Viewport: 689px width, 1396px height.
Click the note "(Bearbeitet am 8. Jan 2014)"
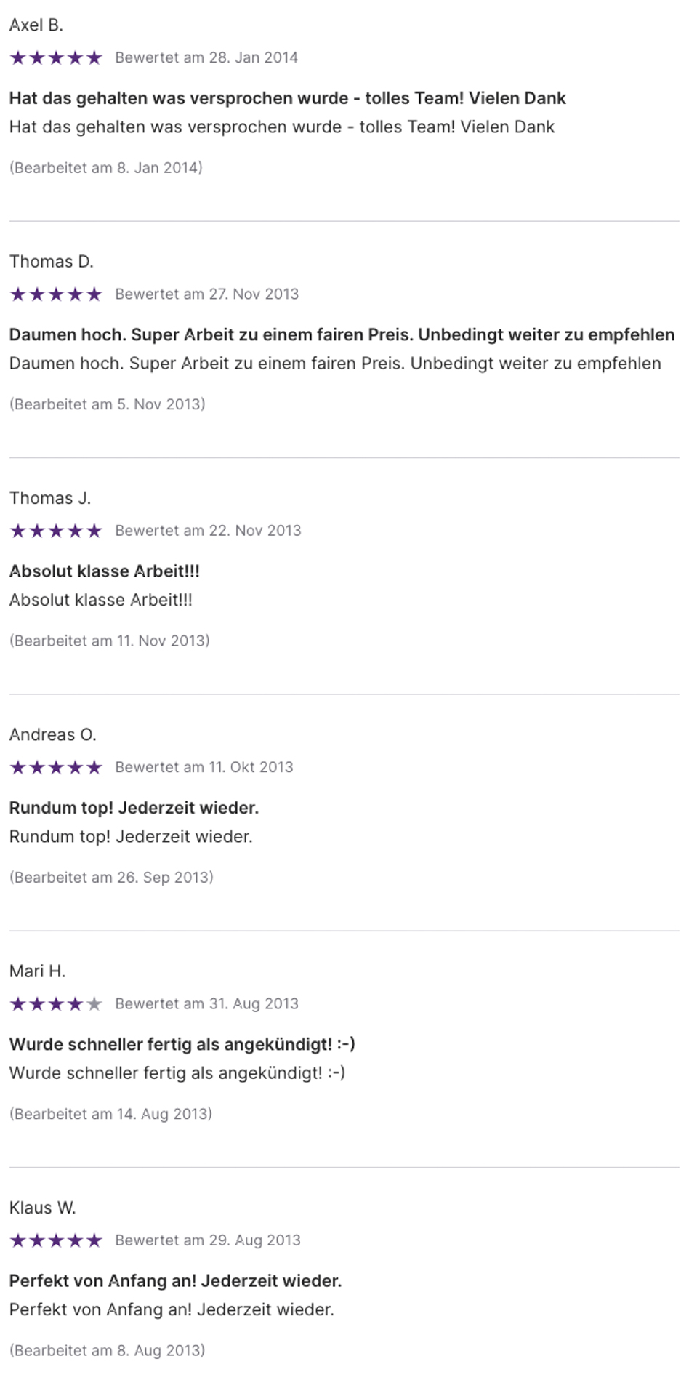(106, 168)
